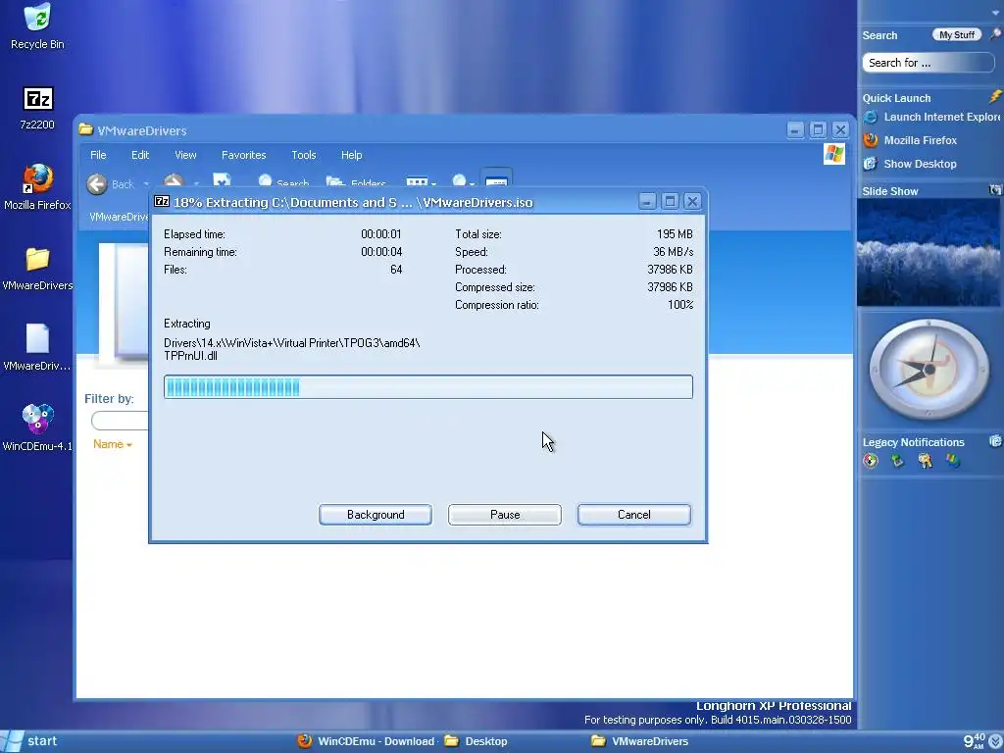The width and height of the screenshot is (1004, 753).
Task: Click the Start button
Action: point(30,741)
